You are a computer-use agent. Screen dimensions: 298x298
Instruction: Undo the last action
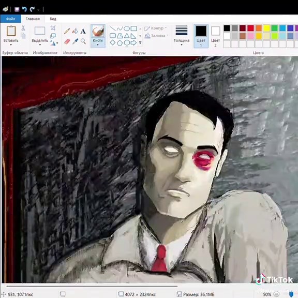coord(24,9)
